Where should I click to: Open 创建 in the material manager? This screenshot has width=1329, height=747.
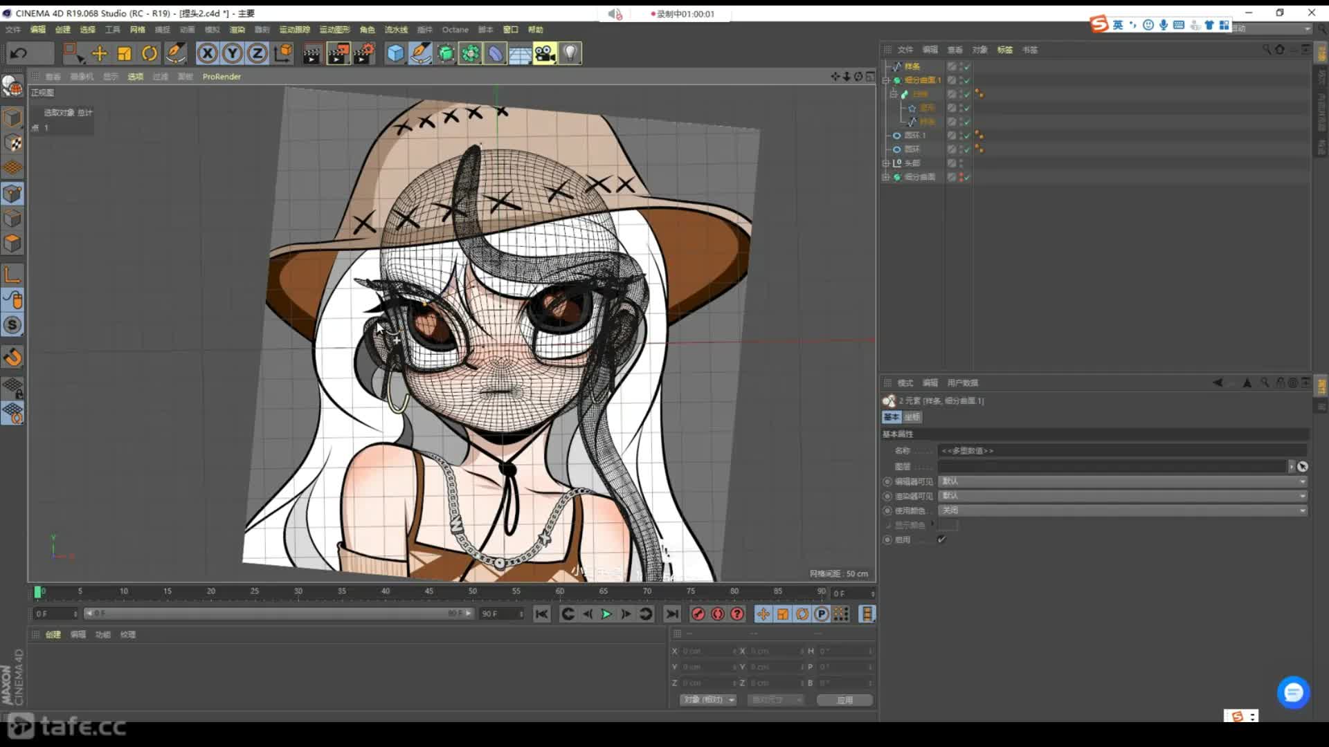(x=53, y=634)
